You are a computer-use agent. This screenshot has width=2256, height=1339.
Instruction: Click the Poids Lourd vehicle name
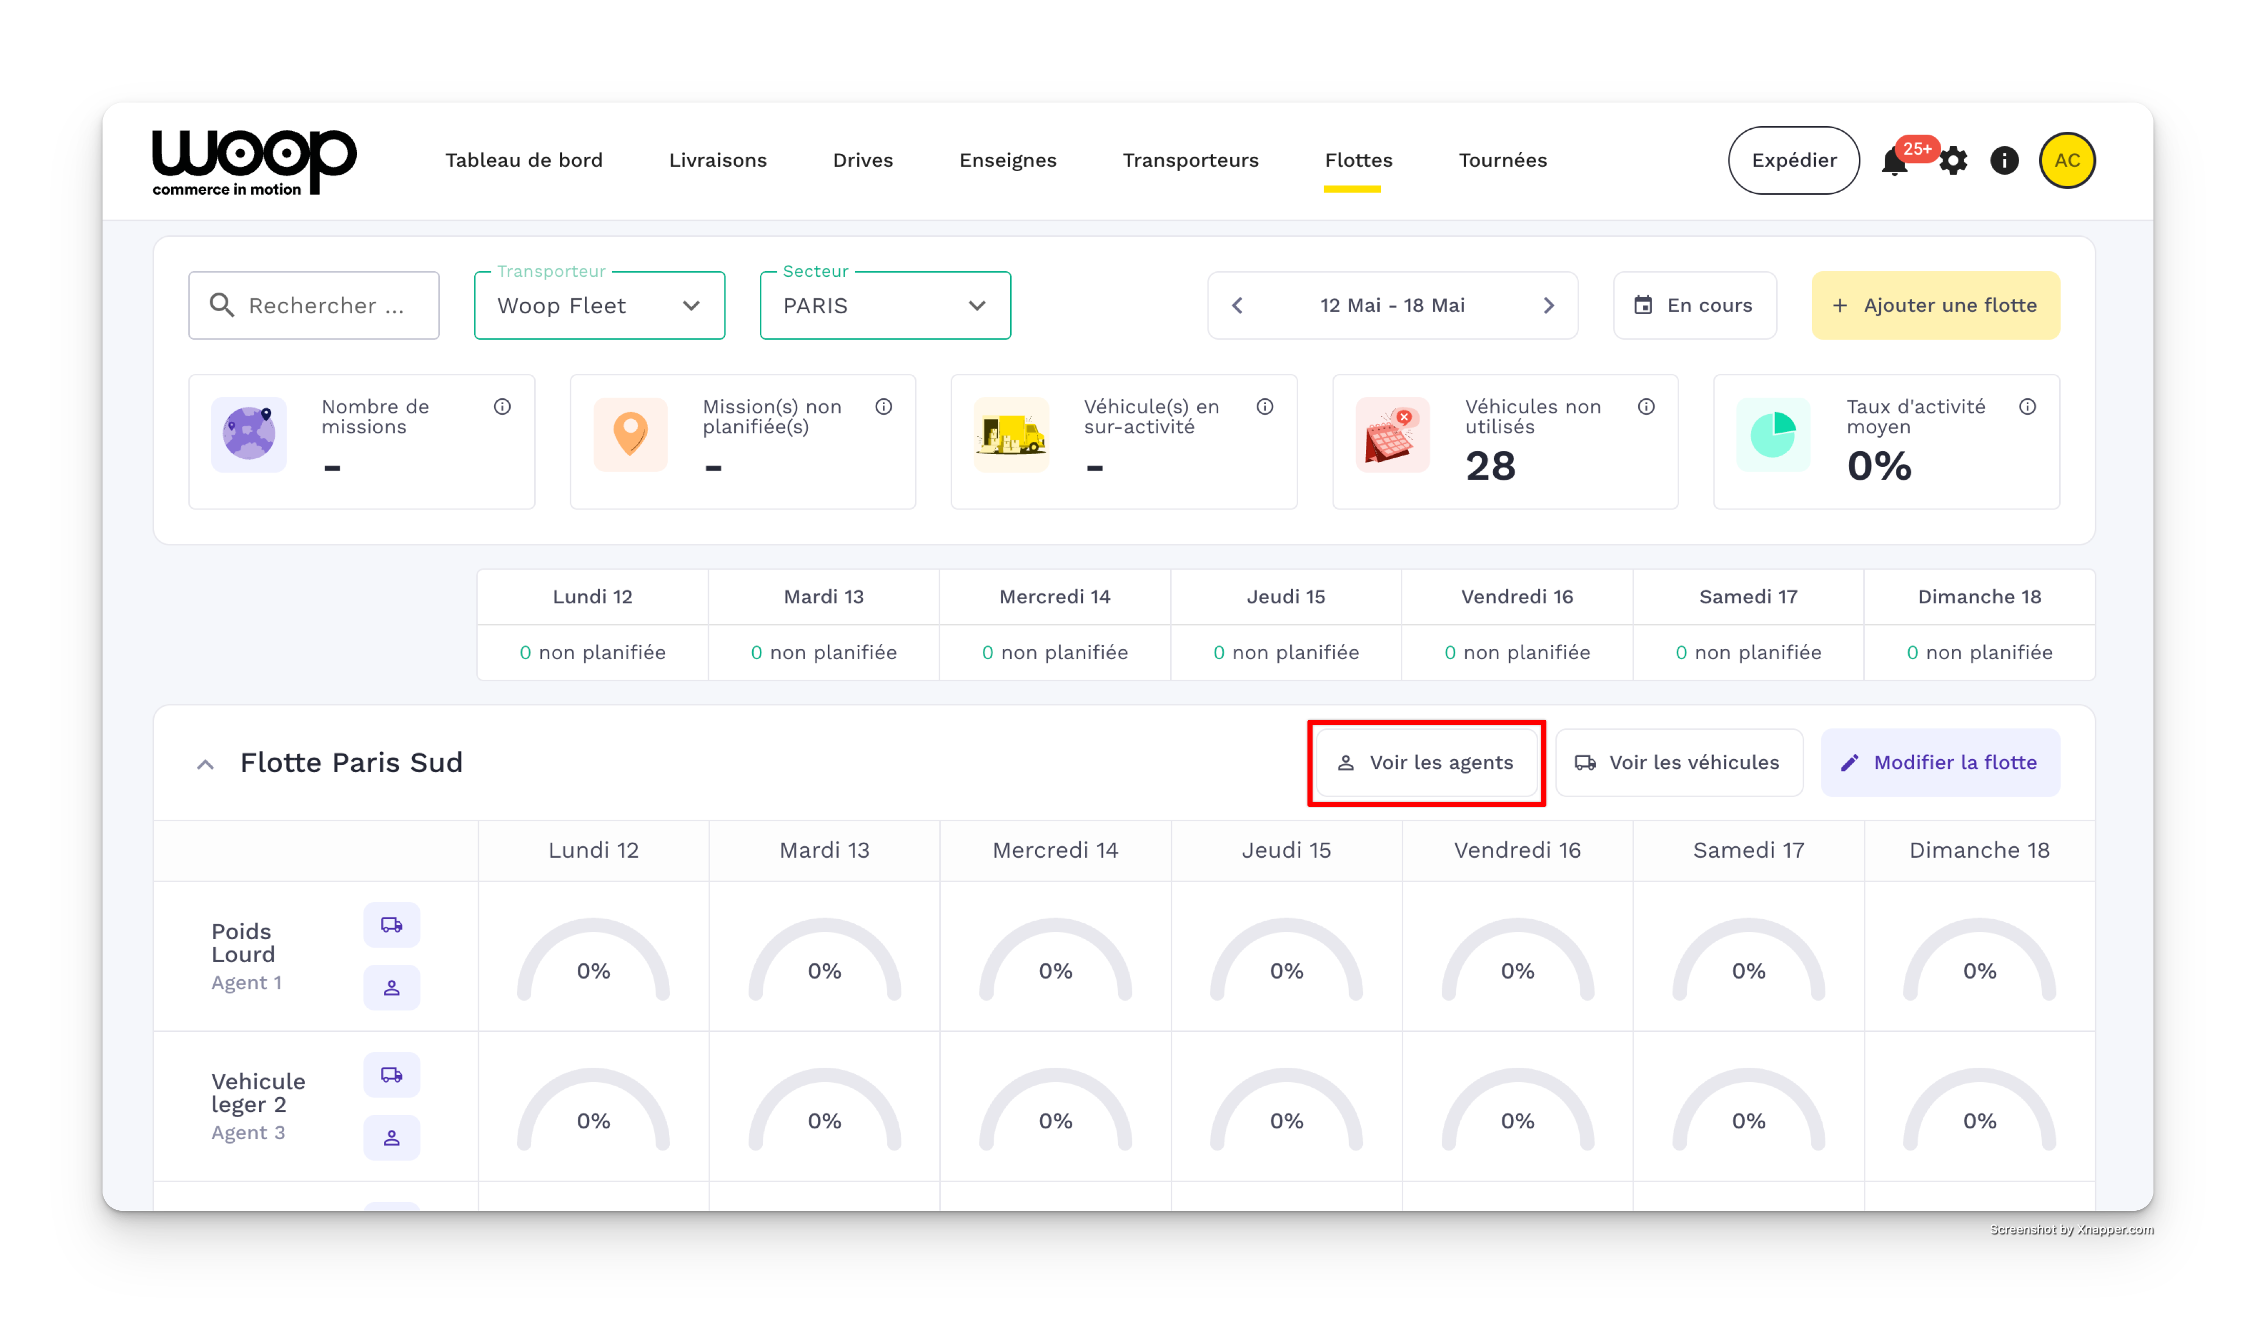click(x=243, y=943)
